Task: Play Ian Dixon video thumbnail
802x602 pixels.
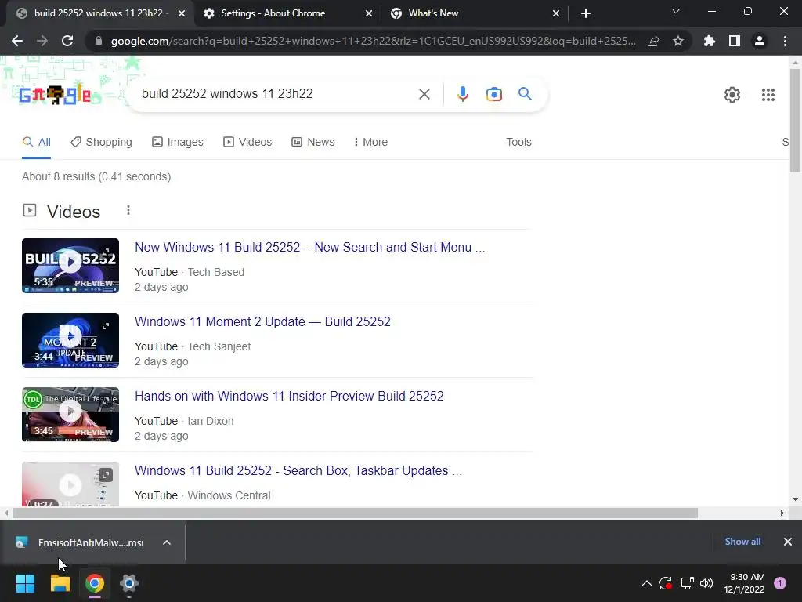Action: (70, 414)
